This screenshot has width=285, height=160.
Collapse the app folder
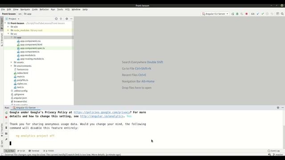tap(11, 37)
